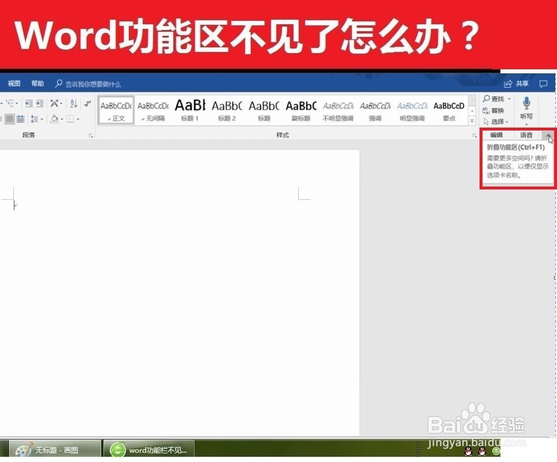Apply the 要点 style
Image resolution: width=557 pixels, height=462 pixels.
(x=449, y=110)
